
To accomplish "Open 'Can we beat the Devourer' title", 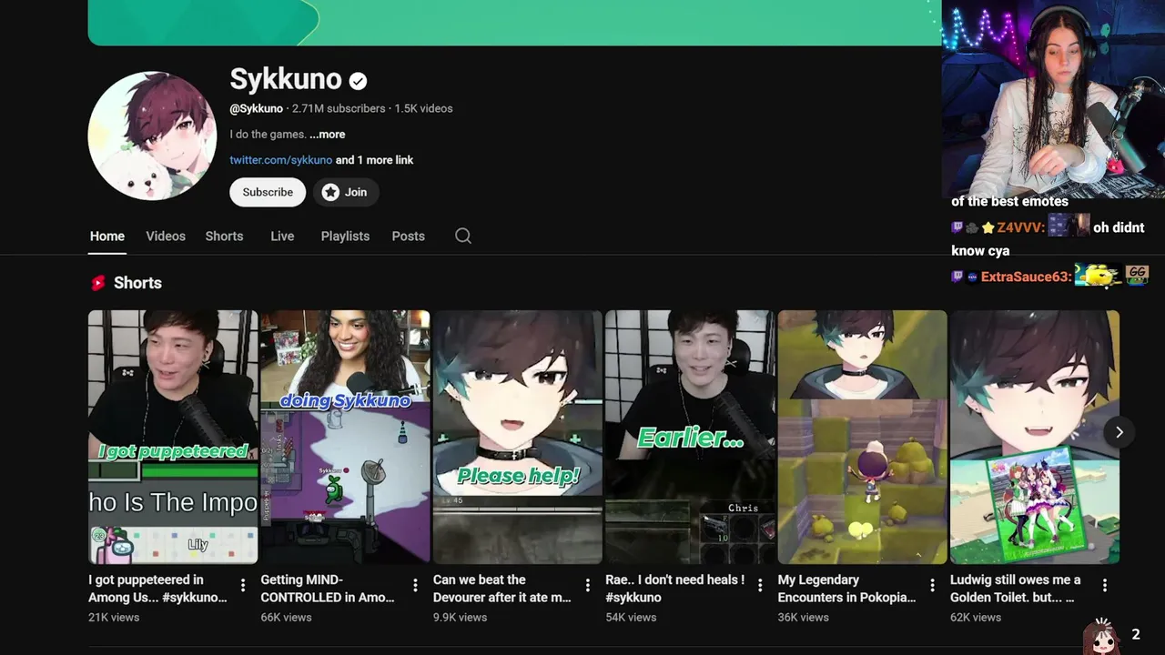I will [501, 589].
